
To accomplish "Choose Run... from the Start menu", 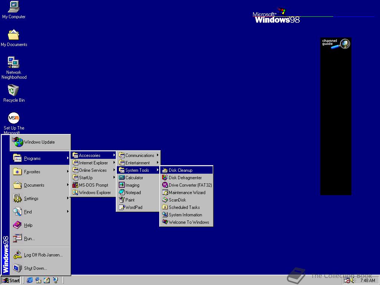I will (29, 239).
